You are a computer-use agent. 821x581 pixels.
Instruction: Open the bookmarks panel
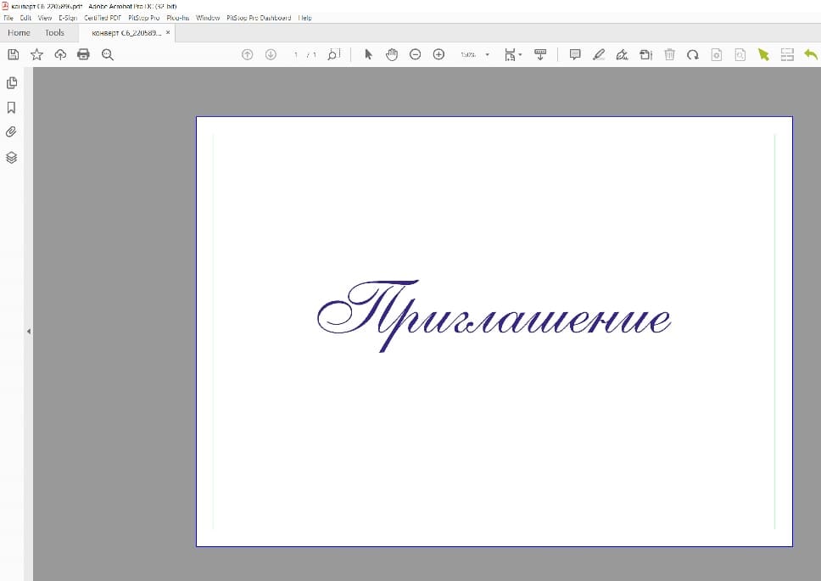pyautogui.click(x=12, y=108)
